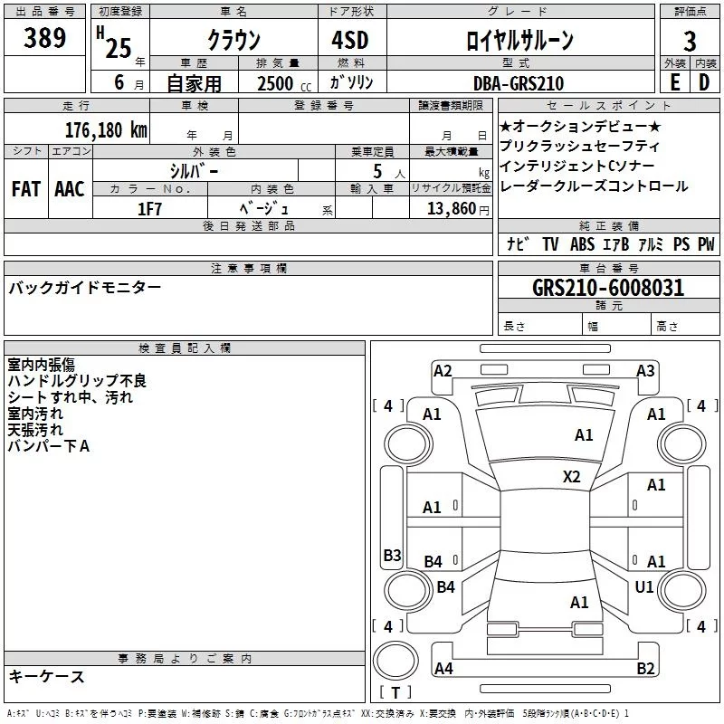The height and width of the screenshot is (724, 724).
Task: Click the chassis number GRS210-6008031
Action: 608,288
